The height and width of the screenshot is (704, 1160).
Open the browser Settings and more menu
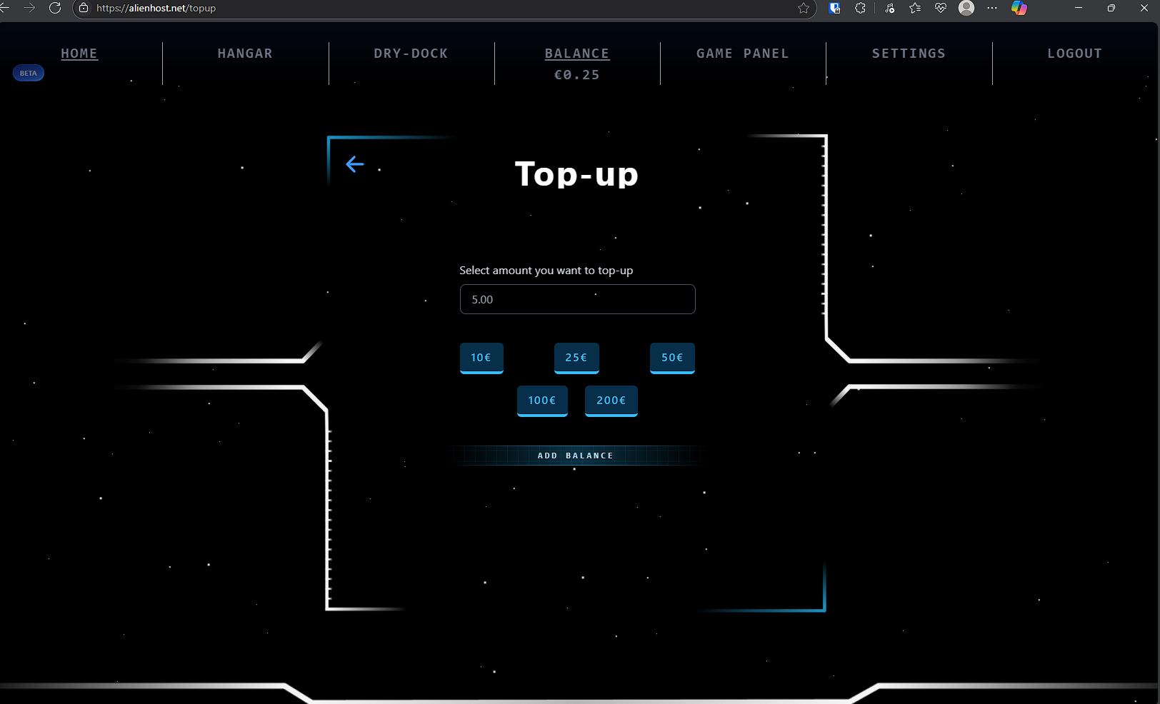pyautogui.click(x=992, y=8)
